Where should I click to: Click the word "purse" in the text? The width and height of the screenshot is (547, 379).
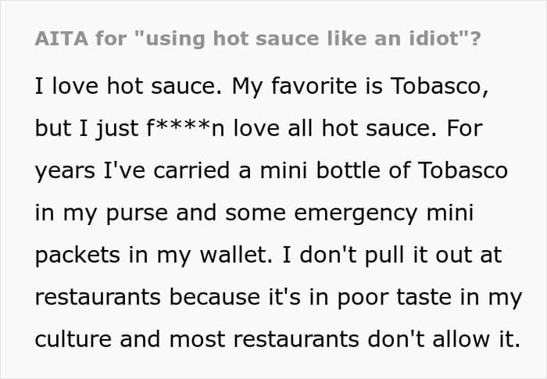(137, 213)
